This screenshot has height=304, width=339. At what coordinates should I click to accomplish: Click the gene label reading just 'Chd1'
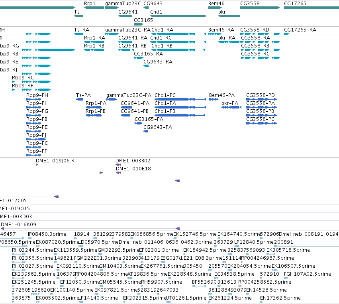156,12
